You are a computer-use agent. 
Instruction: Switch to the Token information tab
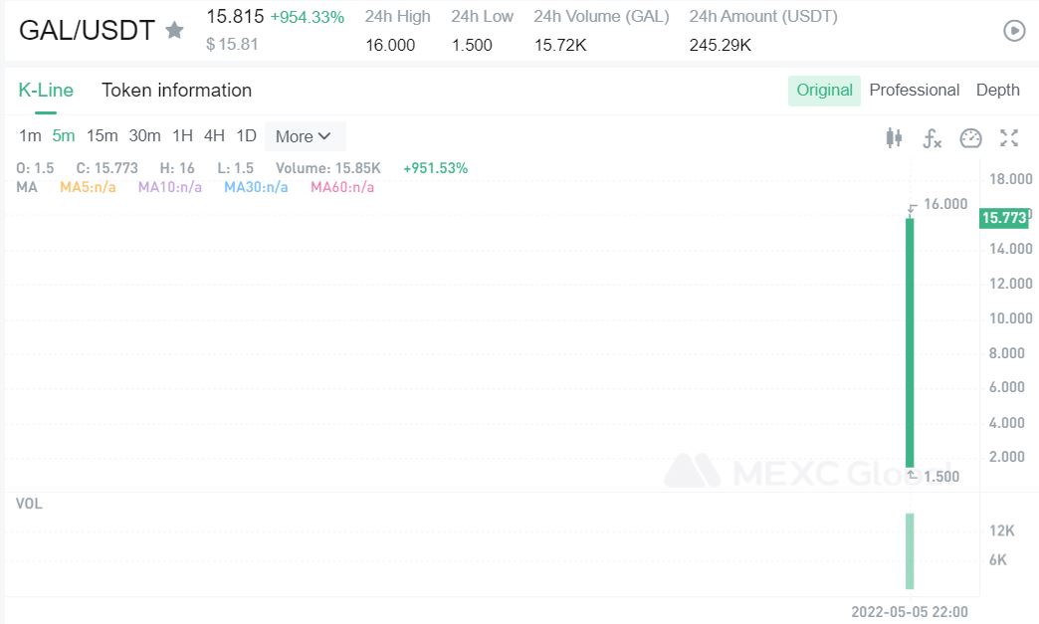tap(177, 91)
